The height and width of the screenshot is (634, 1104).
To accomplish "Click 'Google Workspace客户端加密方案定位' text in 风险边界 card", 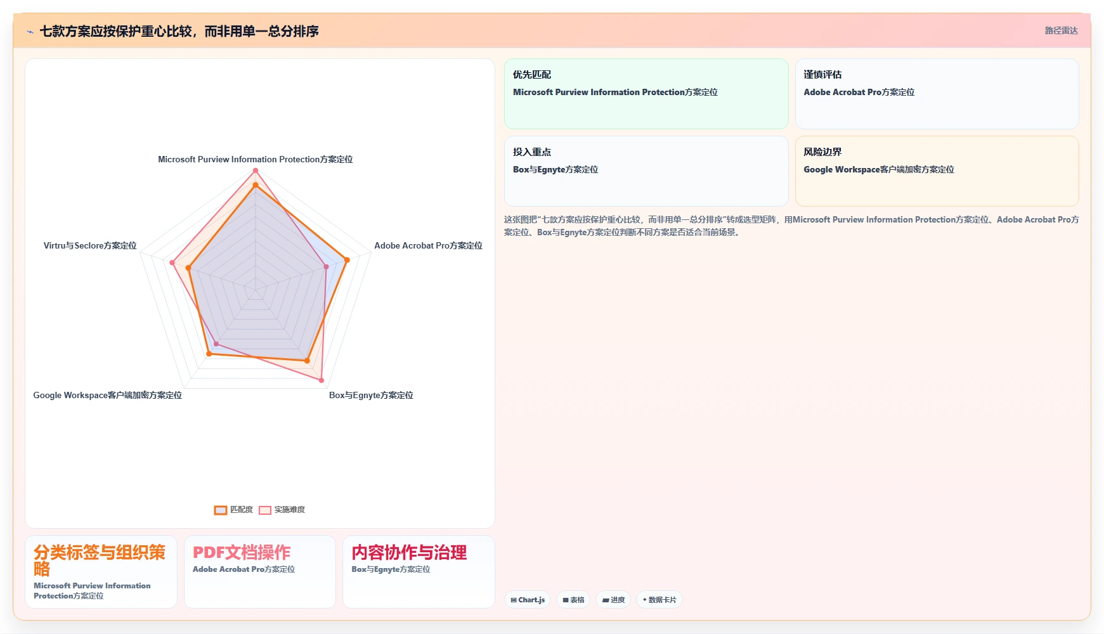I will tap(879, 169).
